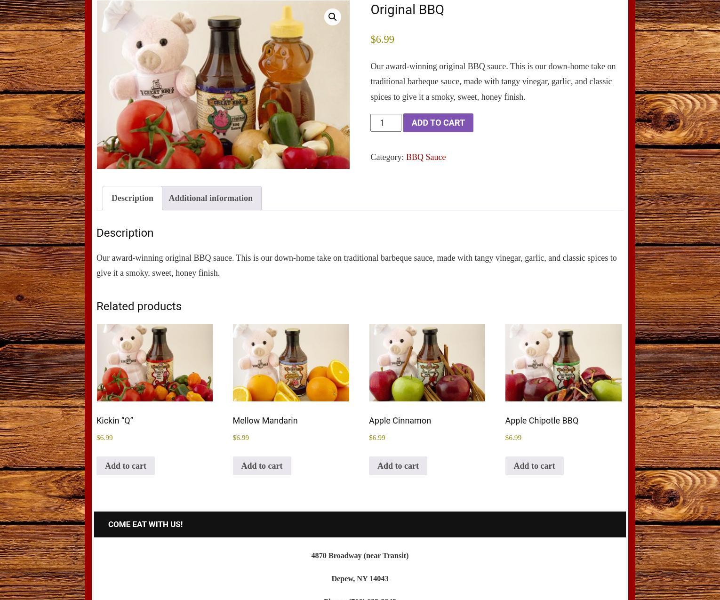This screenshot has width=720, height=600.
Task: Click the magnifier zoom icon on product image
Action: tap(332, 17)
